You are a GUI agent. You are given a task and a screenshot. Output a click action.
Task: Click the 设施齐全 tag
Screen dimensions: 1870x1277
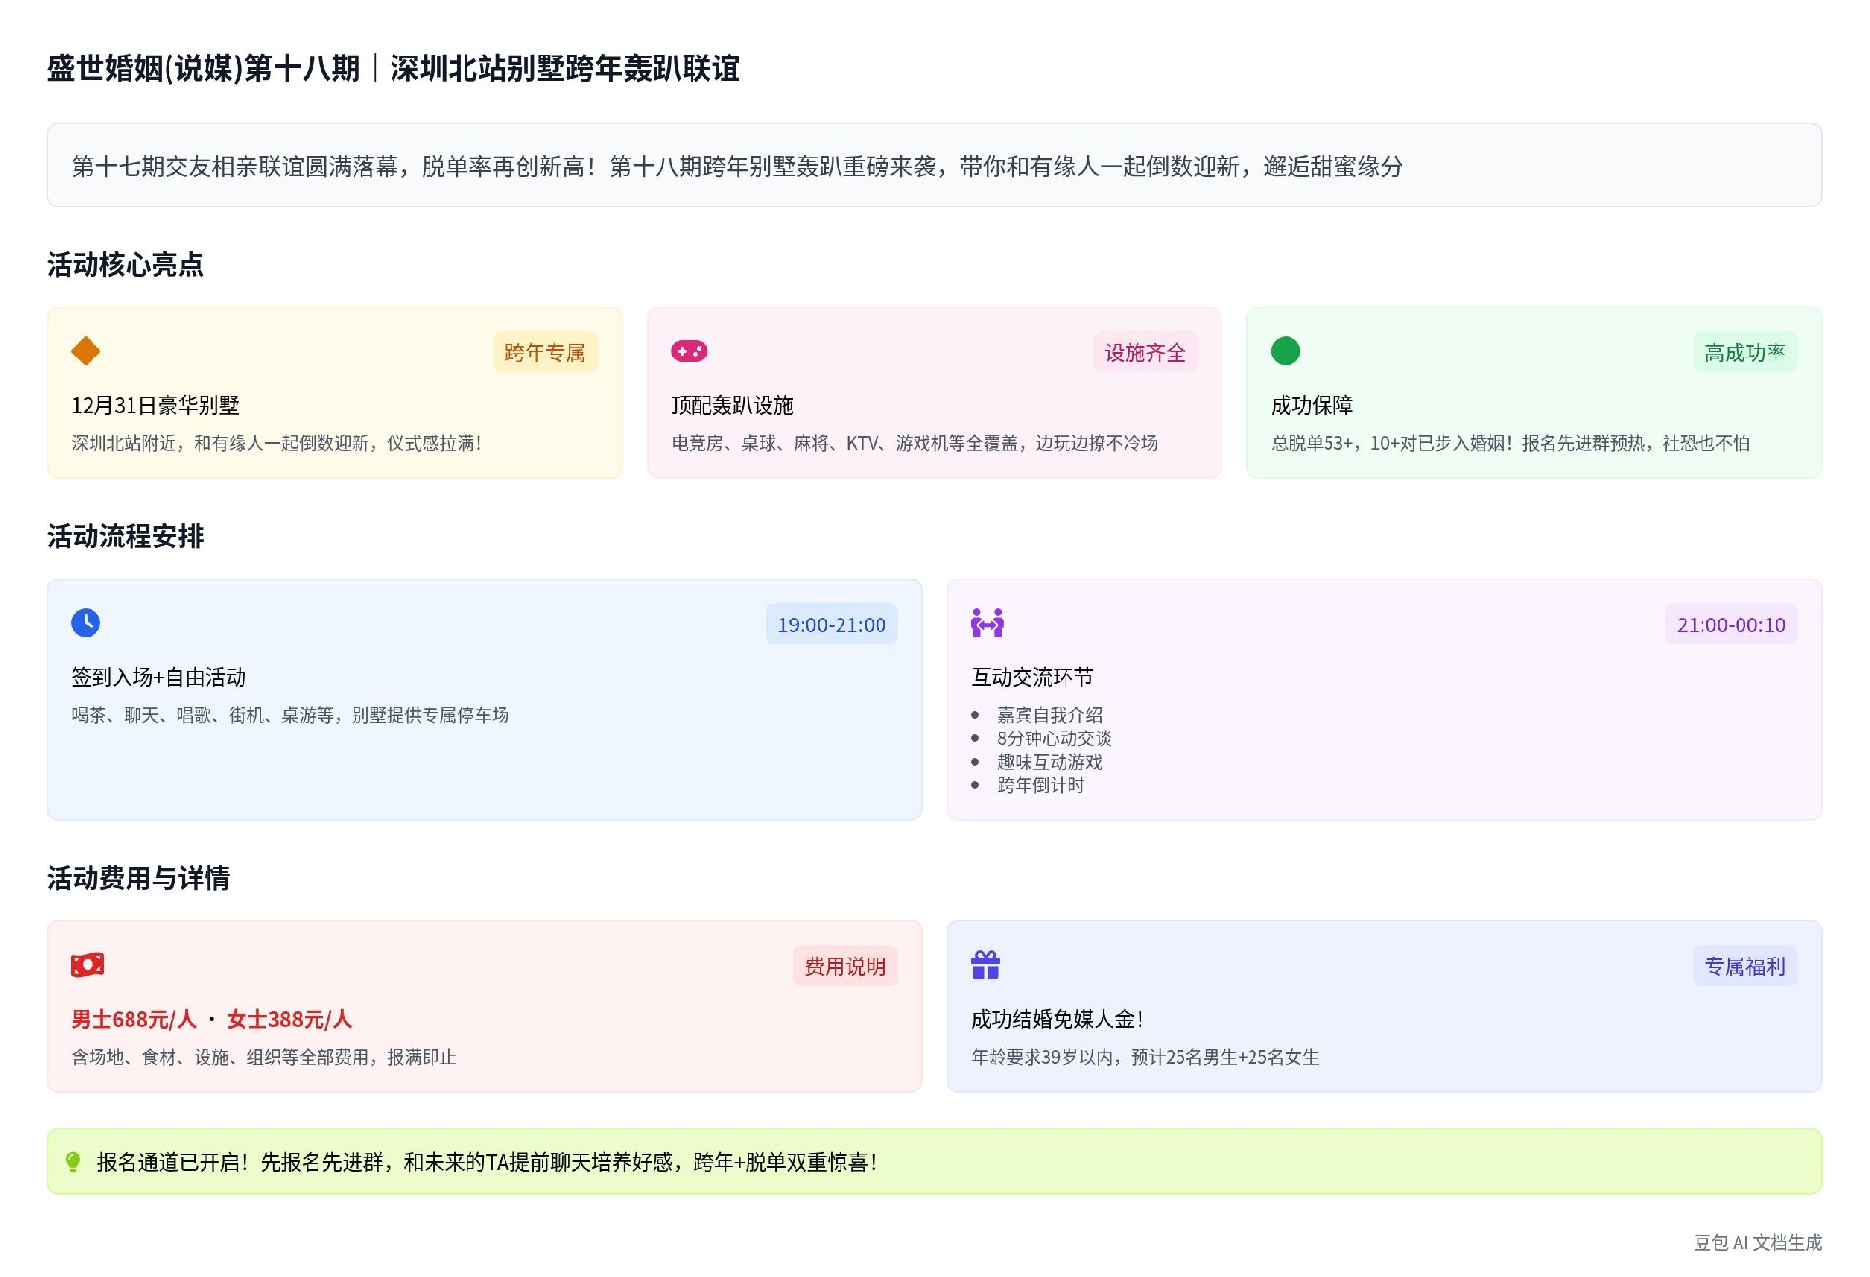coord(1144,353)
